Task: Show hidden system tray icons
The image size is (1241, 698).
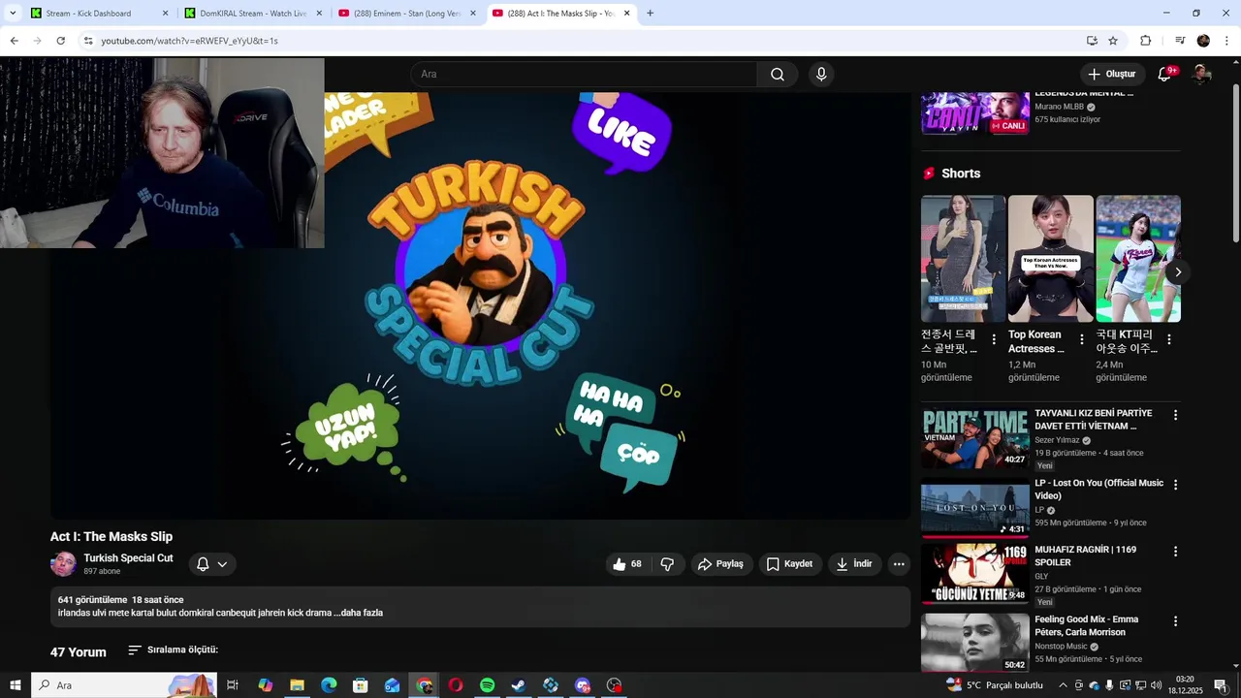Action: [x=1063, y=685]
